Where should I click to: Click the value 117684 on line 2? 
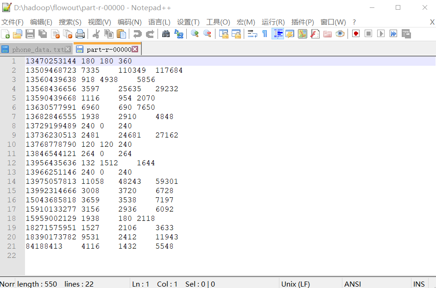click(x=169, y=70)
